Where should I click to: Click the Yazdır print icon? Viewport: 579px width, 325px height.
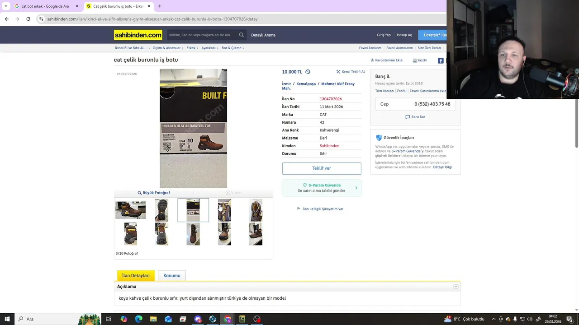click(x=415, y=60)
